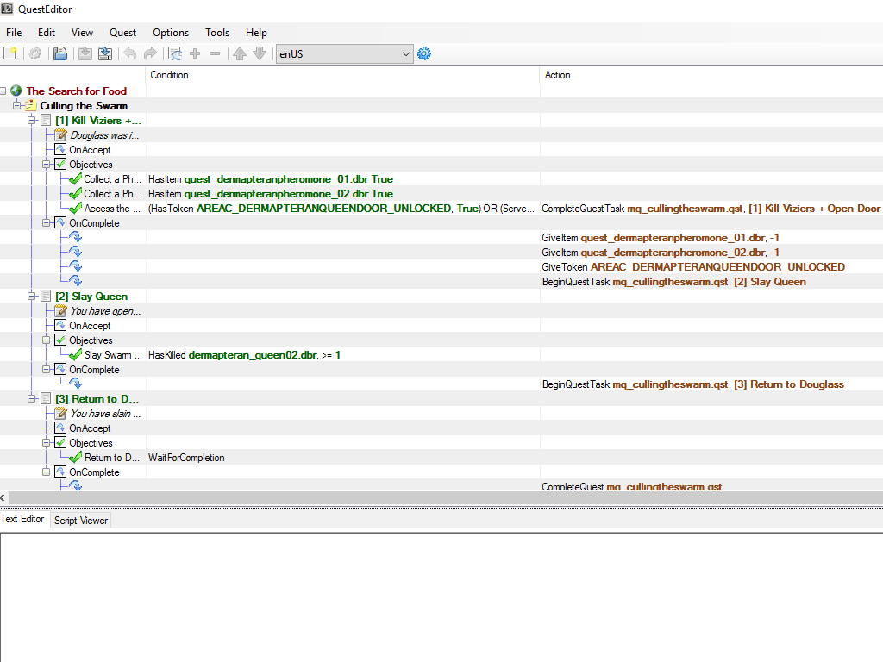Viewport: 883px width, 662px height.
Task: Switch to the Script Viewer tab
Action: coord(81,521)
